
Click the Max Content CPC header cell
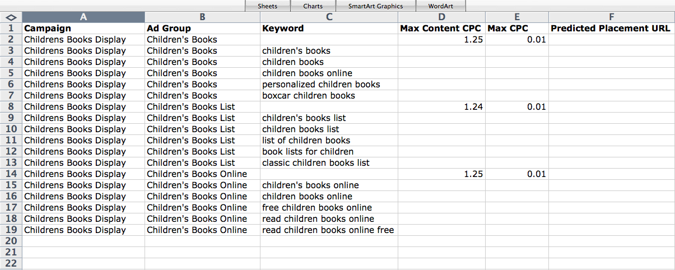tap(441, 28)
